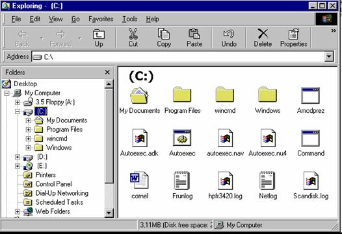Expand wincmd in folder tree
This screenshot has height=234, width=342.
point(28,139)
